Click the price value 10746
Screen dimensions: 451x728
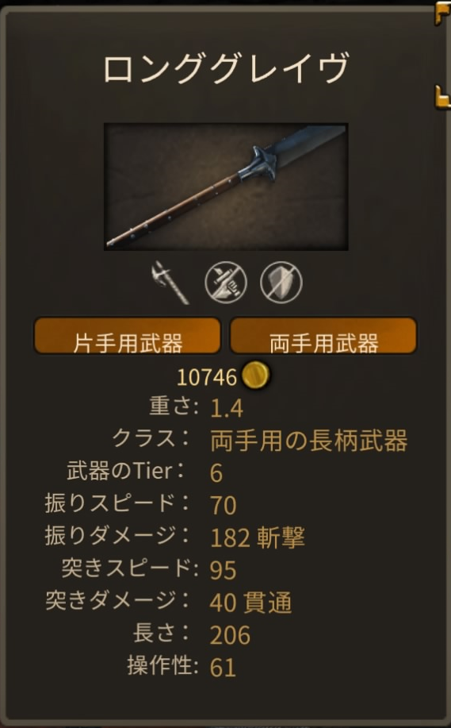tap(207, 377)
